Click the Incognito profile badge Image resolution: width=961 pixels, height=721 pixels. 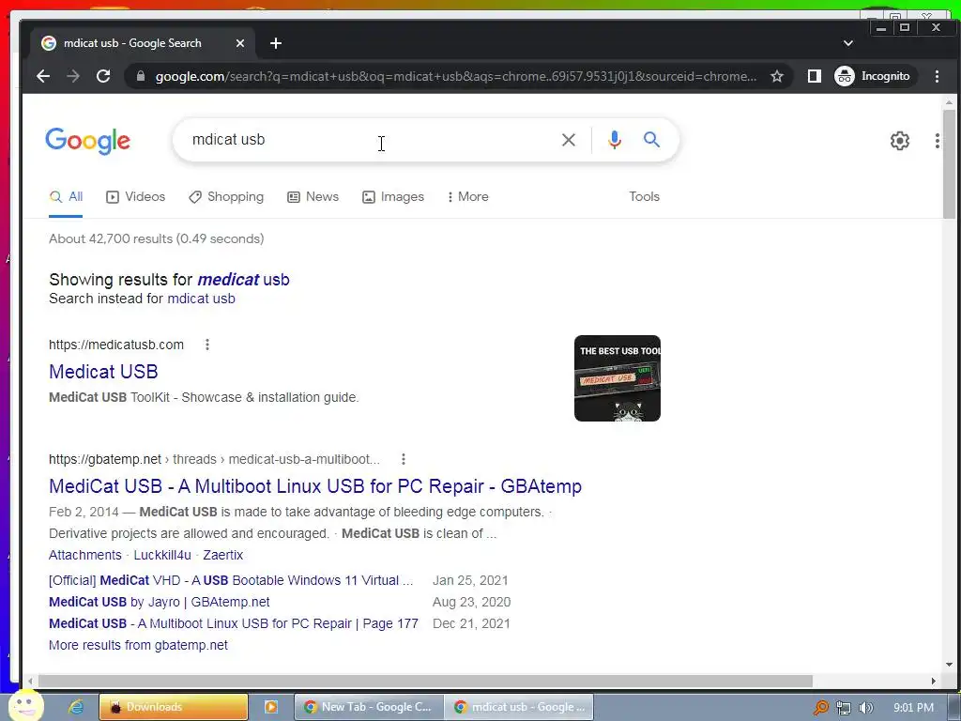pos(874,76)
